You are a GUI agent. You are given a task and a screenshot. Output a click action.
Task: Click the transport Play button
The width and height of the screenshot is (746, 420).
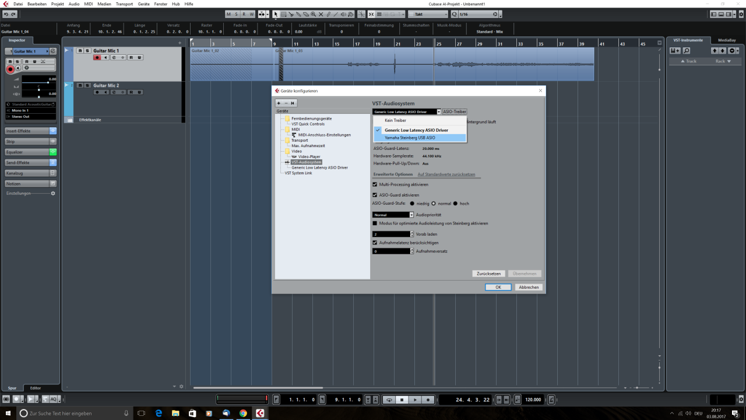[415, 400]
